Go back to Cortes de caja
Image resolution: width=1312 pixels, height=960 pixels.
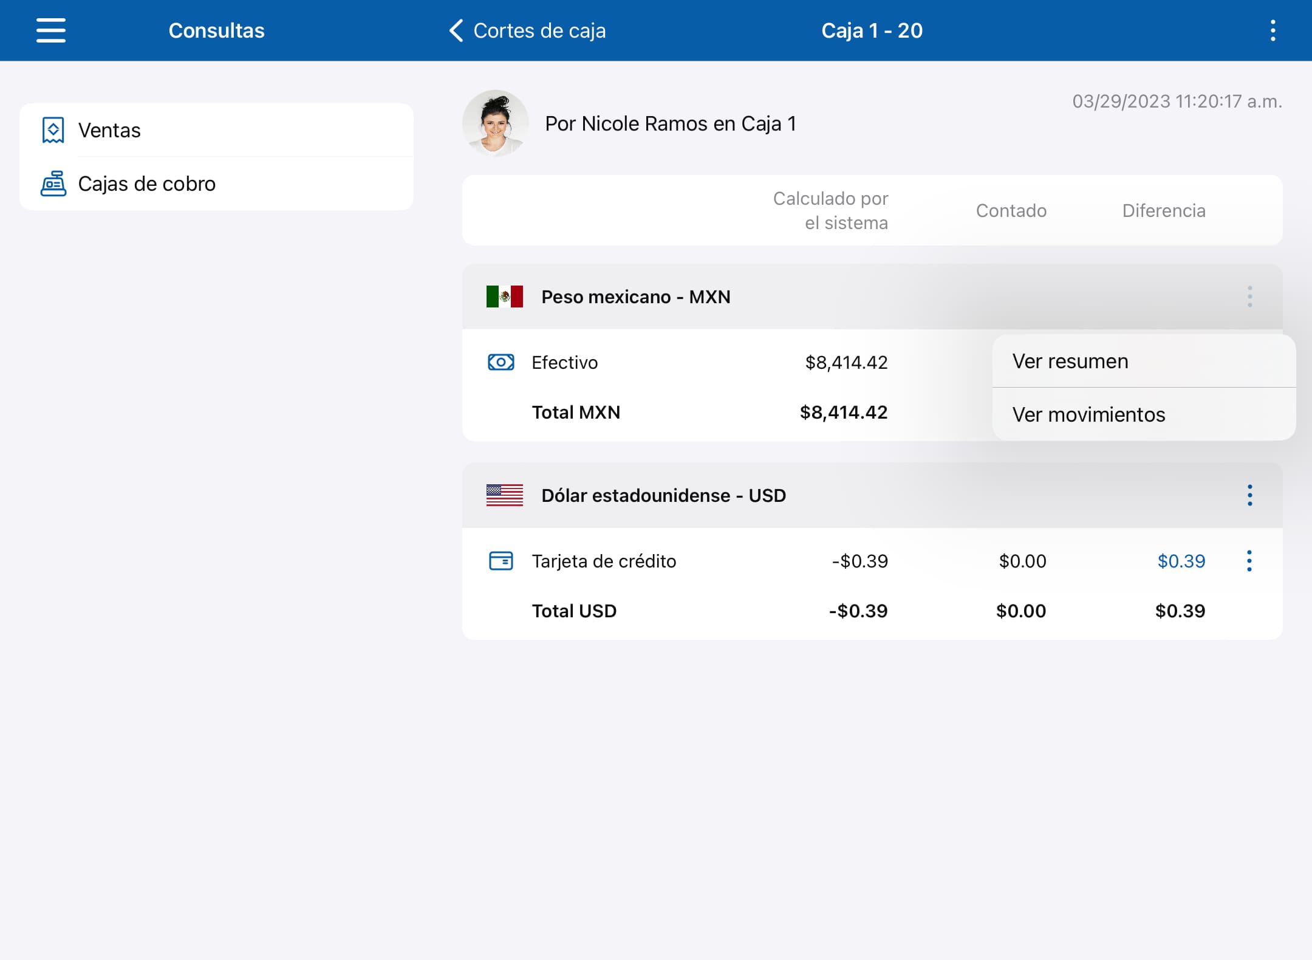pyautogui.click(x=527, y=30)
